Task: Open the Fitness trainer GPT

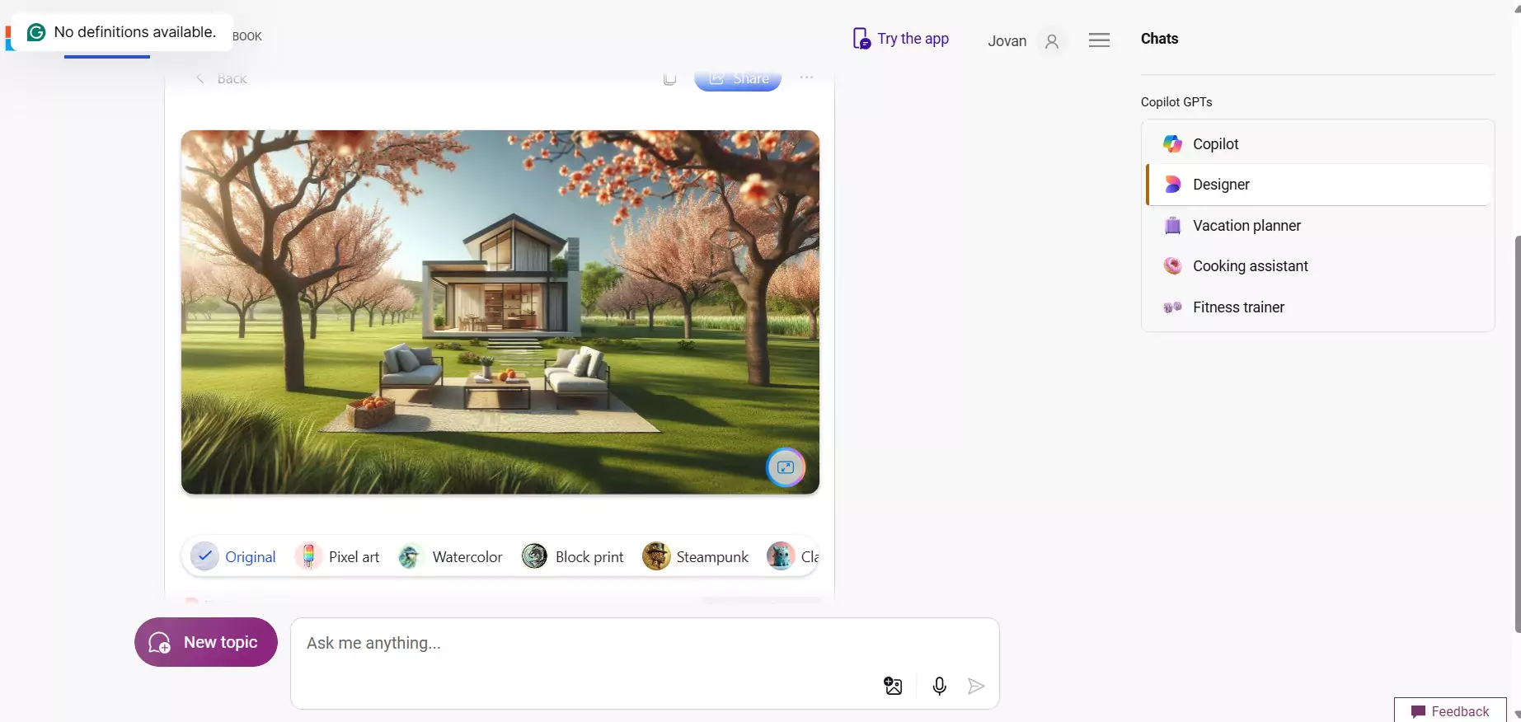Action: 1317,307
